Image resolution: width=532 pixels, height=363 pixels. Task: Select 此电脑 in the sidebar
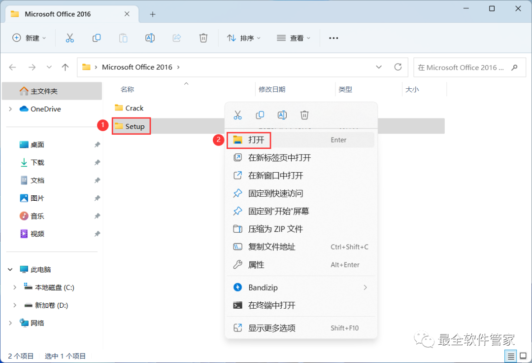35,270
